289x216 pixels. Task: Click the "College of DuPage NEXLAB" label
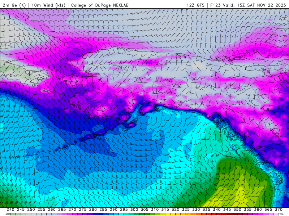pyautogui.click(x=100, y=5)
